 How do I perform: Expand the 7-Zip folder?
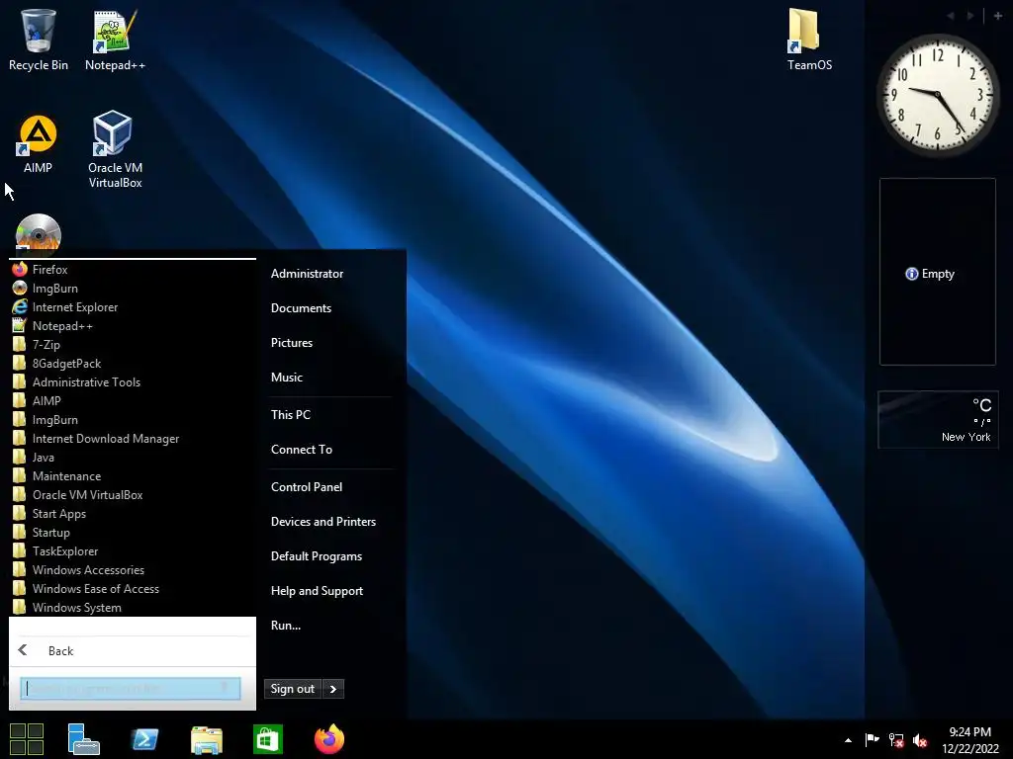133,344
